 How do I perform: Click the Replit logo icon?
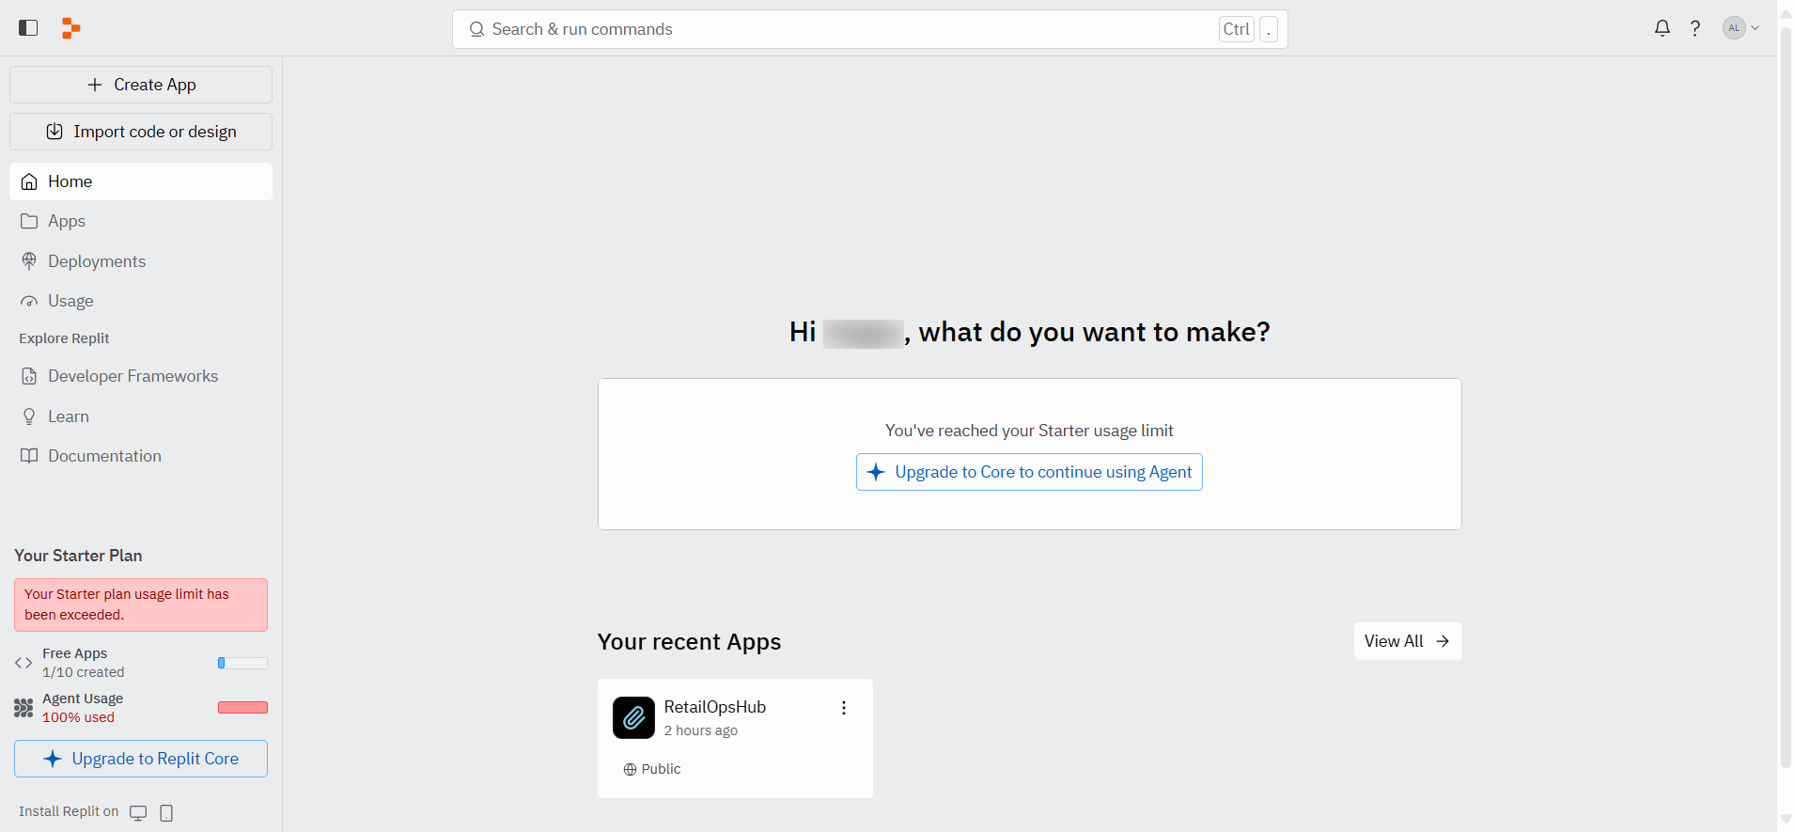coord(70,28)
